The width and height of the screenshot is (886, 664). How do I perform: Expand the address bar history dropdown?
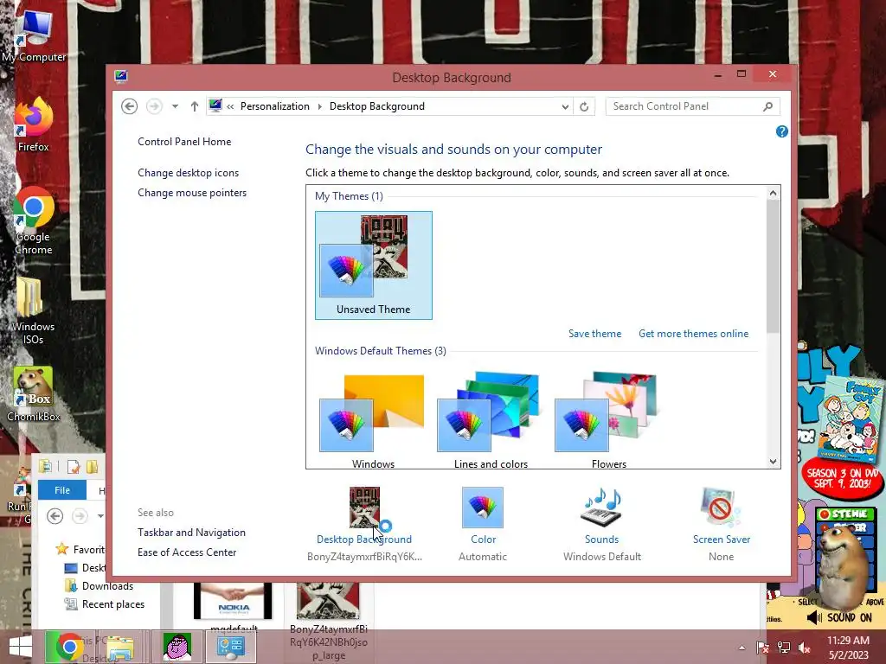(564, 106)
